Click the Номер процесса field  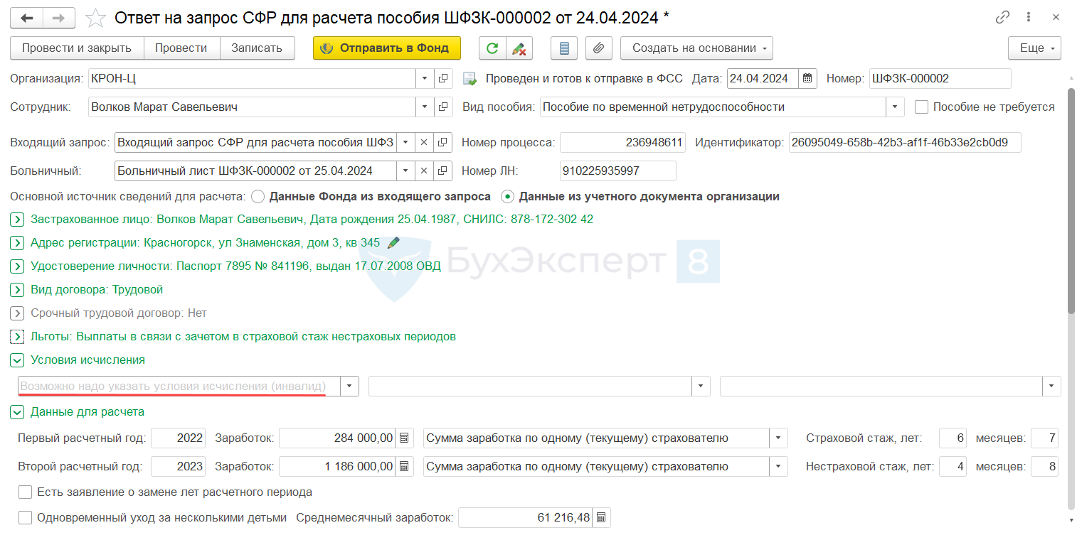point(622,142)
